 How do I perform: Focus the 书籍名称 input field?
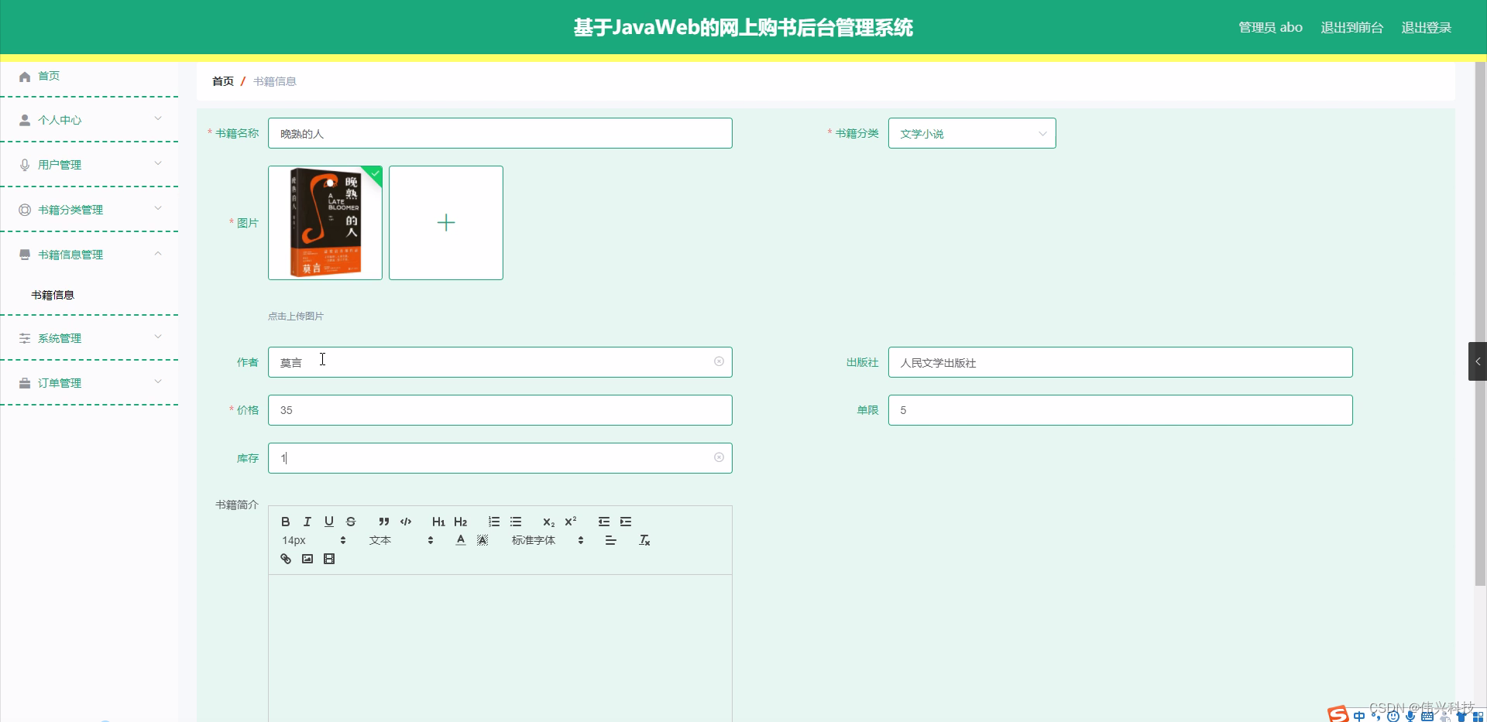(x=500, y=133)
